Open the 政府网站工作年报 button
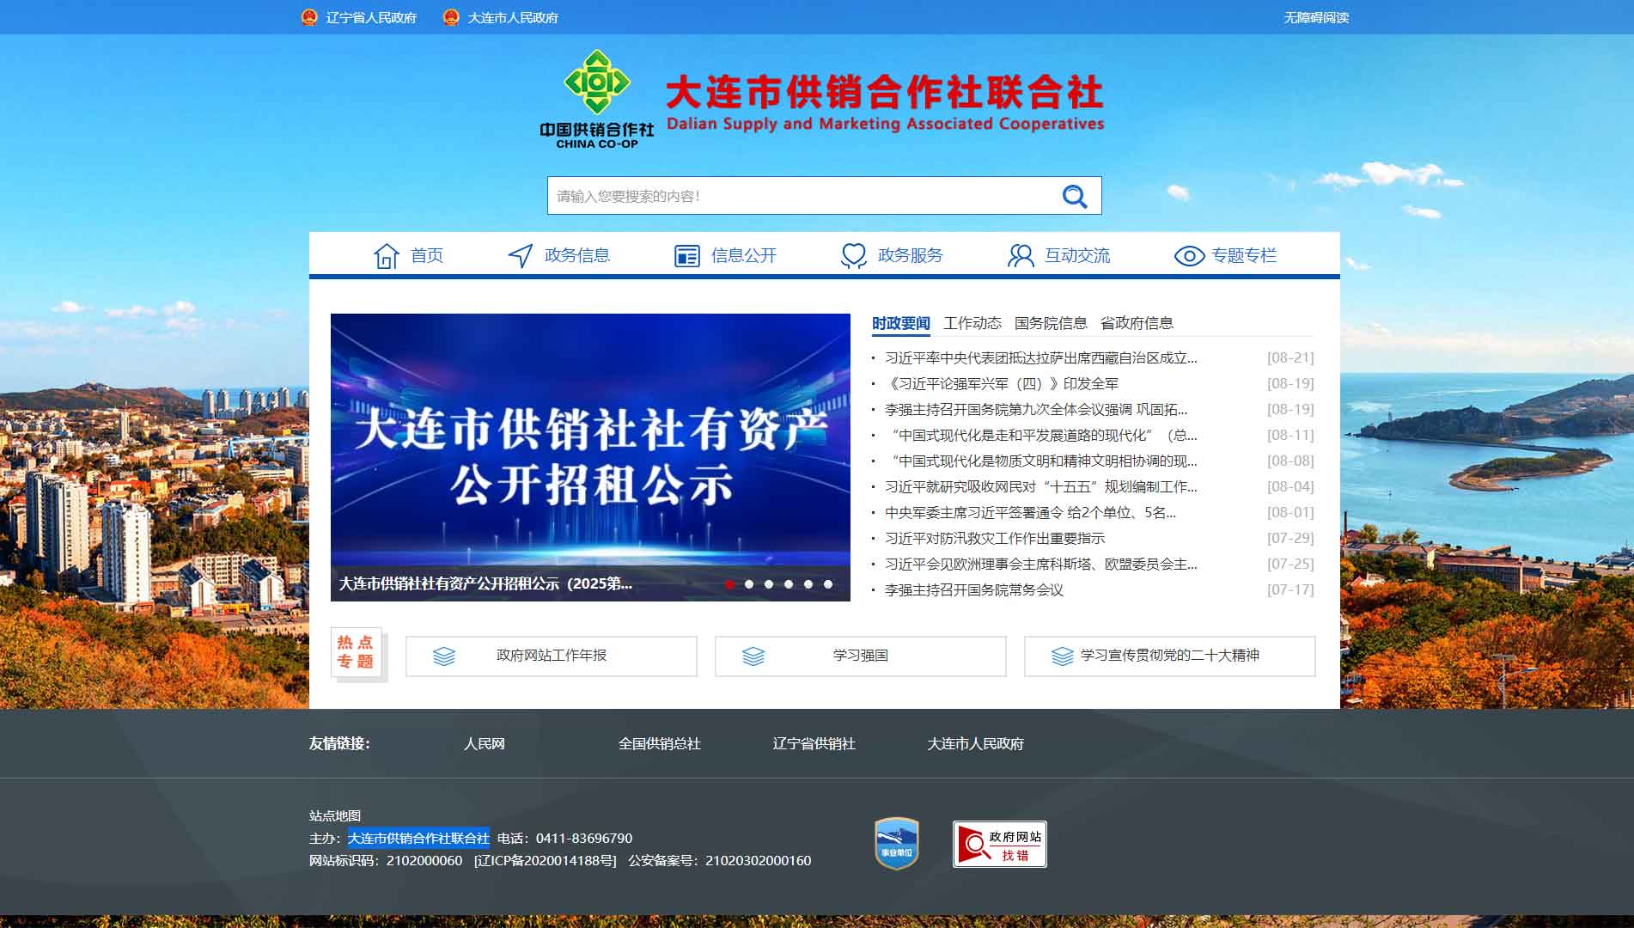Viewport: 1634px width, 928px height. [x=552, y=656]
